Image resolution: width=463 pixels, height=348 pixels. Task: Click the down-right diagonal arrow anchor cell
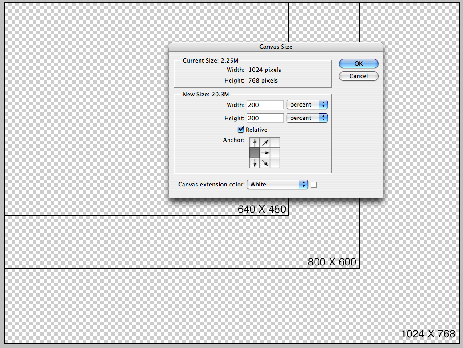265,163
